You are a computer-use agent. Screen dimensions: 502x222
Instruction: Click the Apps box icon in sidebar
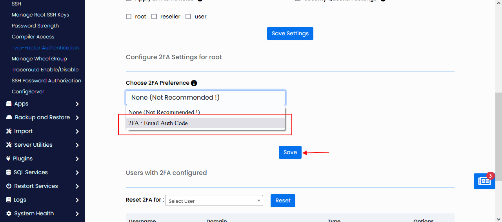pos(9,104)
